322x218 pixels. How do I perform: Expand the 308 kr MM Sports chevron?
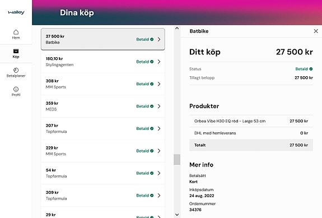pyautogui.click(x=159, y=84)
